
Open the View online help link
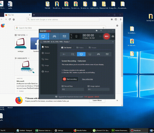pyautogui.click(x=87, y=79)
